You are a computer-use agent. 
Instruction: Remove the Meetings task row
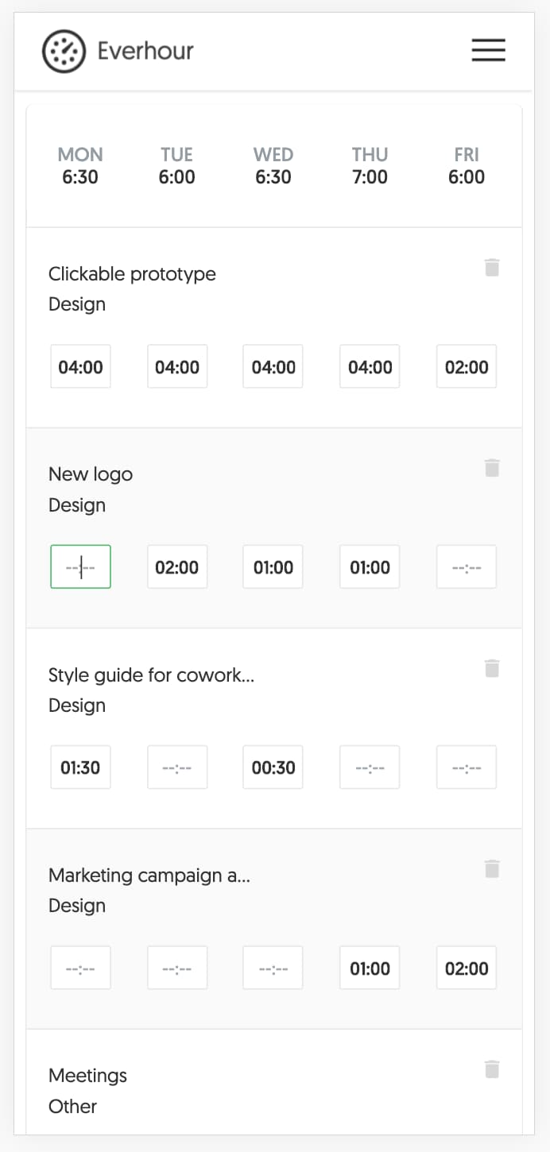tap(492, 1069)
